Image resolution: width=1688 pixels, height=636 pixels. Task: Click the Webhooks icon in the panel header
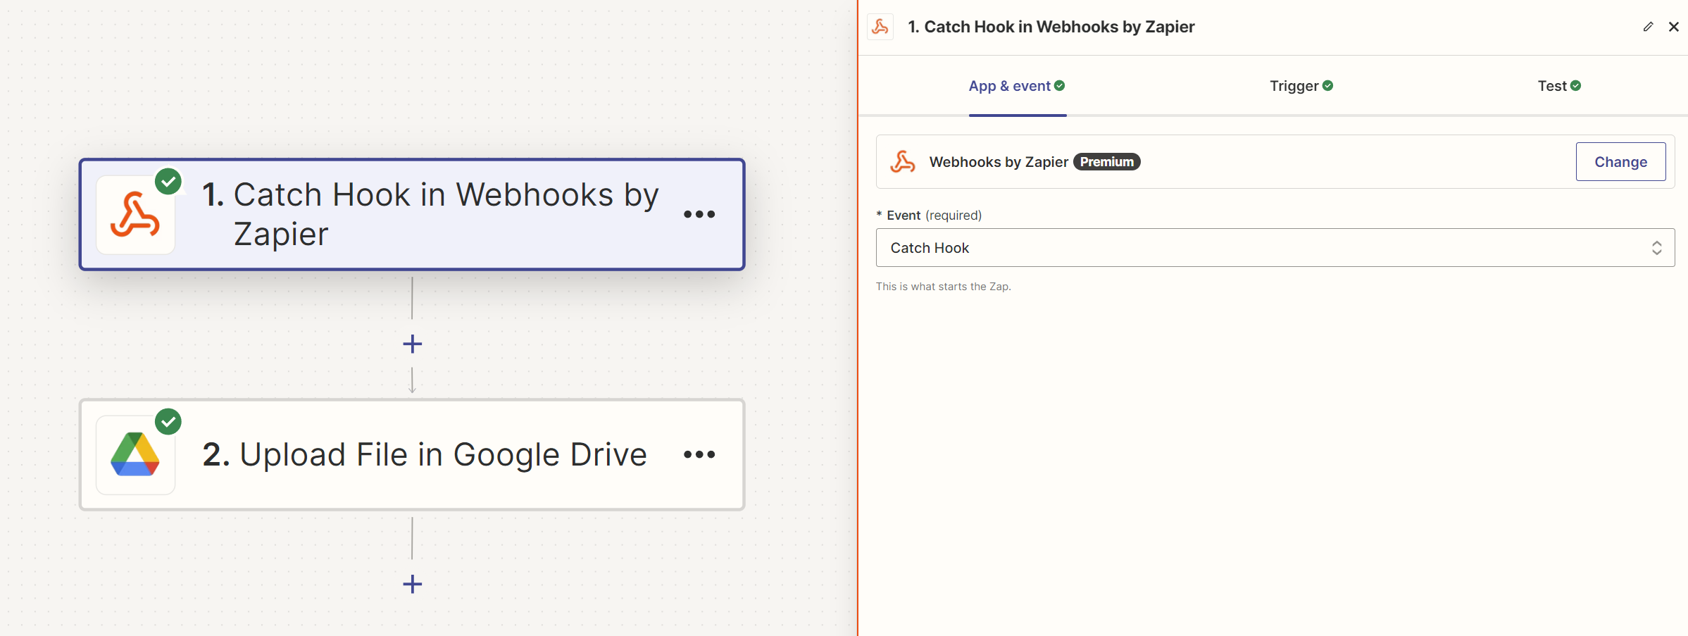coord(880,27)
